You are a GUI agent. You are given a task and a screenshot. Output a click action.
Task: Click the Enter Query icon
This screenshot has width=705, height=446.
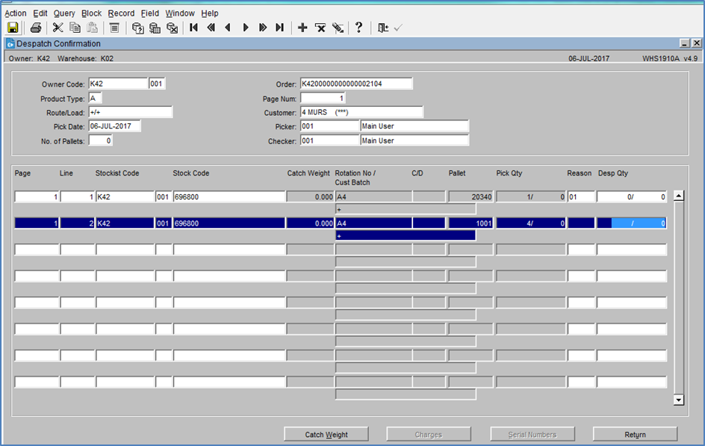click(137, 28)
